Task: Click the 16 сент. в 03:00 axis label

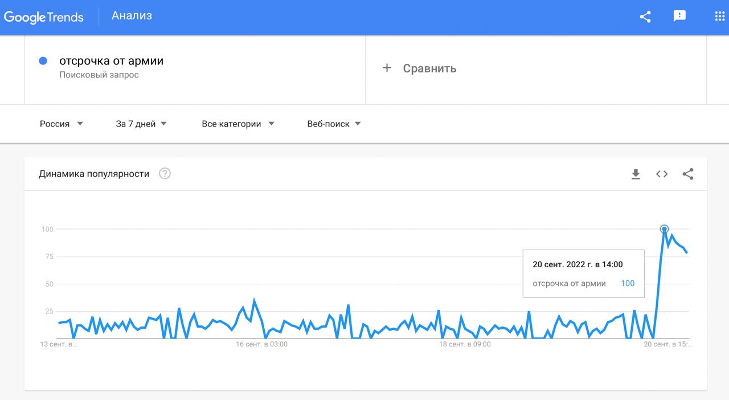Action: coord(262,345)
